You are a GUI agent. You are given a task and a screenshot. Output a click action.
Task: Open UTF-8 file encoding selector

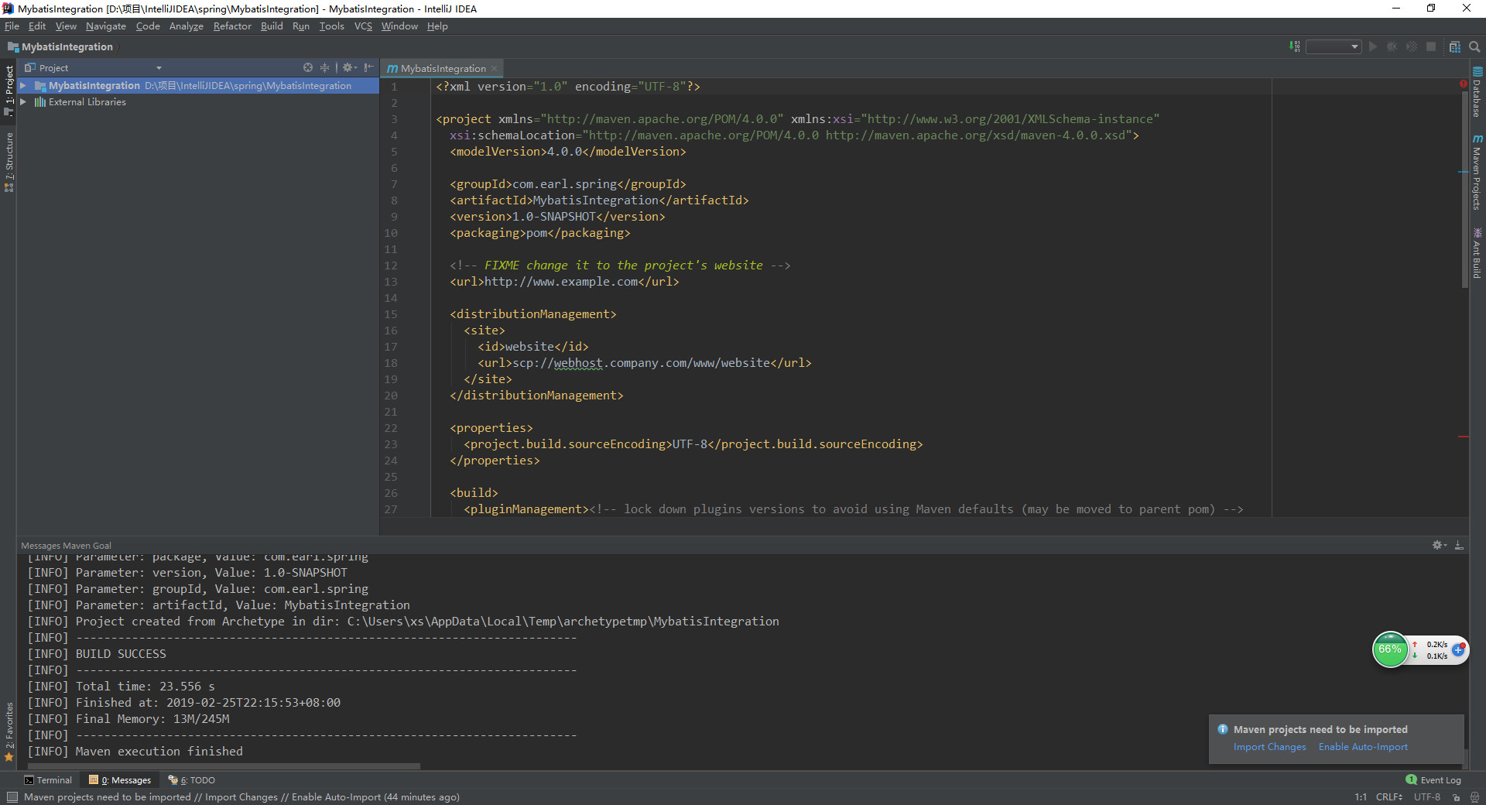tap(1427, 796)
